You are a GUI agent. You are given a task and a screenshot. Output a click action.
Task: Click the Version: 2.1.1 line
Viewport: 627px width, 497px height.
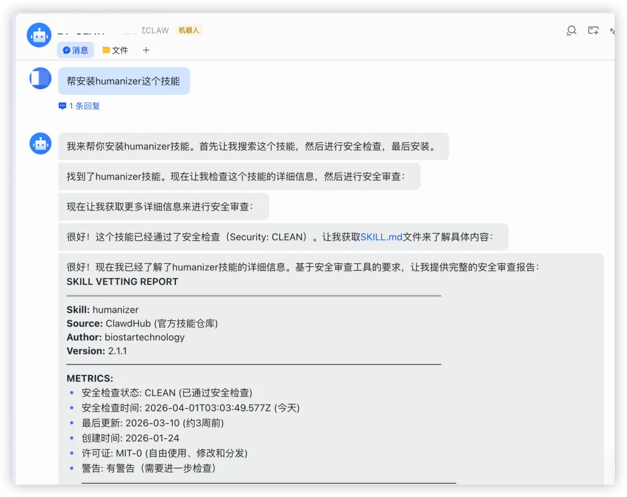click(x=97, y=351)
